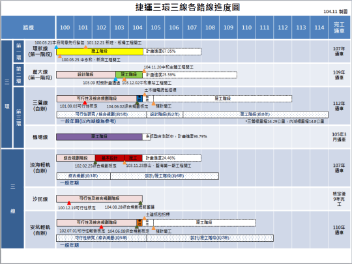Viewport: 352px width, 264px height.
Task: Select the blue triangle at 103.09 財務計畫通過
Action: point(115,79)
